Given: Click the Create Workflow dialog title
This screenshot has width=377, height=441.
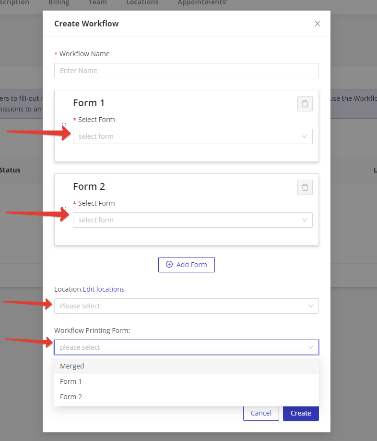Looking at the screenshot, I should 86,24.
